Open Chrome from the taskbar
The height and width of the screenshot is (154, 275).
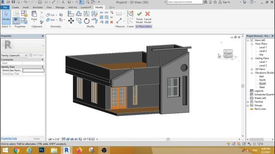click(x=17, y=150)
